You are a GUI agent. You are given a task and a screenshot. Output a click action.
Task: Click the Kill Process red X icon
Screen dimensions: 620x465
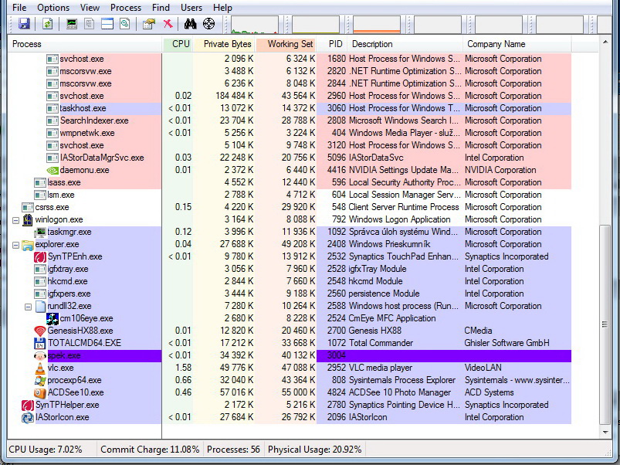coord(168,24)
